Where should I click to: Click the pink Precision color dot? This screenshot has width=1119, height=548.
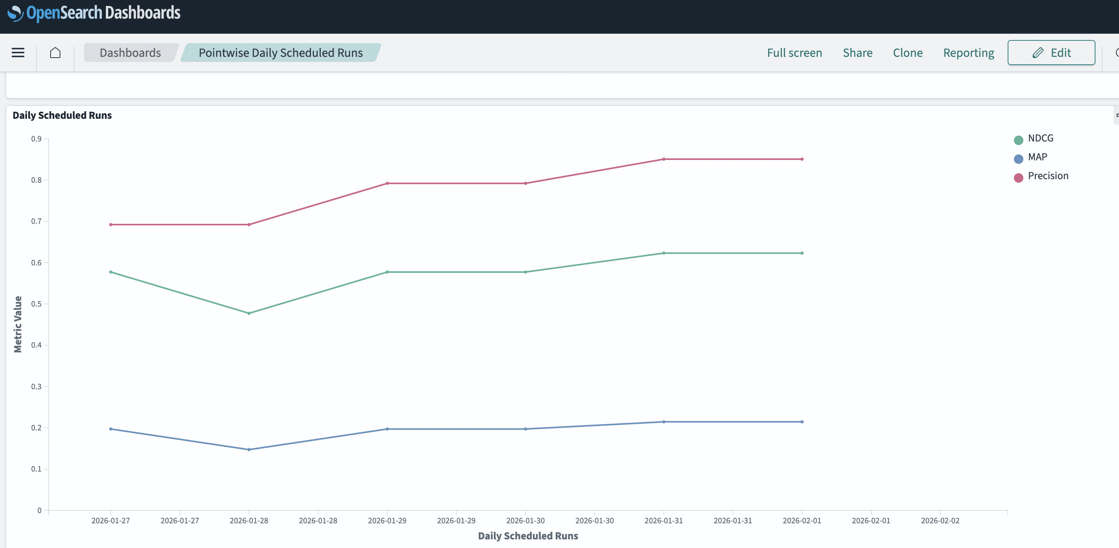(x=1019, y=177)
